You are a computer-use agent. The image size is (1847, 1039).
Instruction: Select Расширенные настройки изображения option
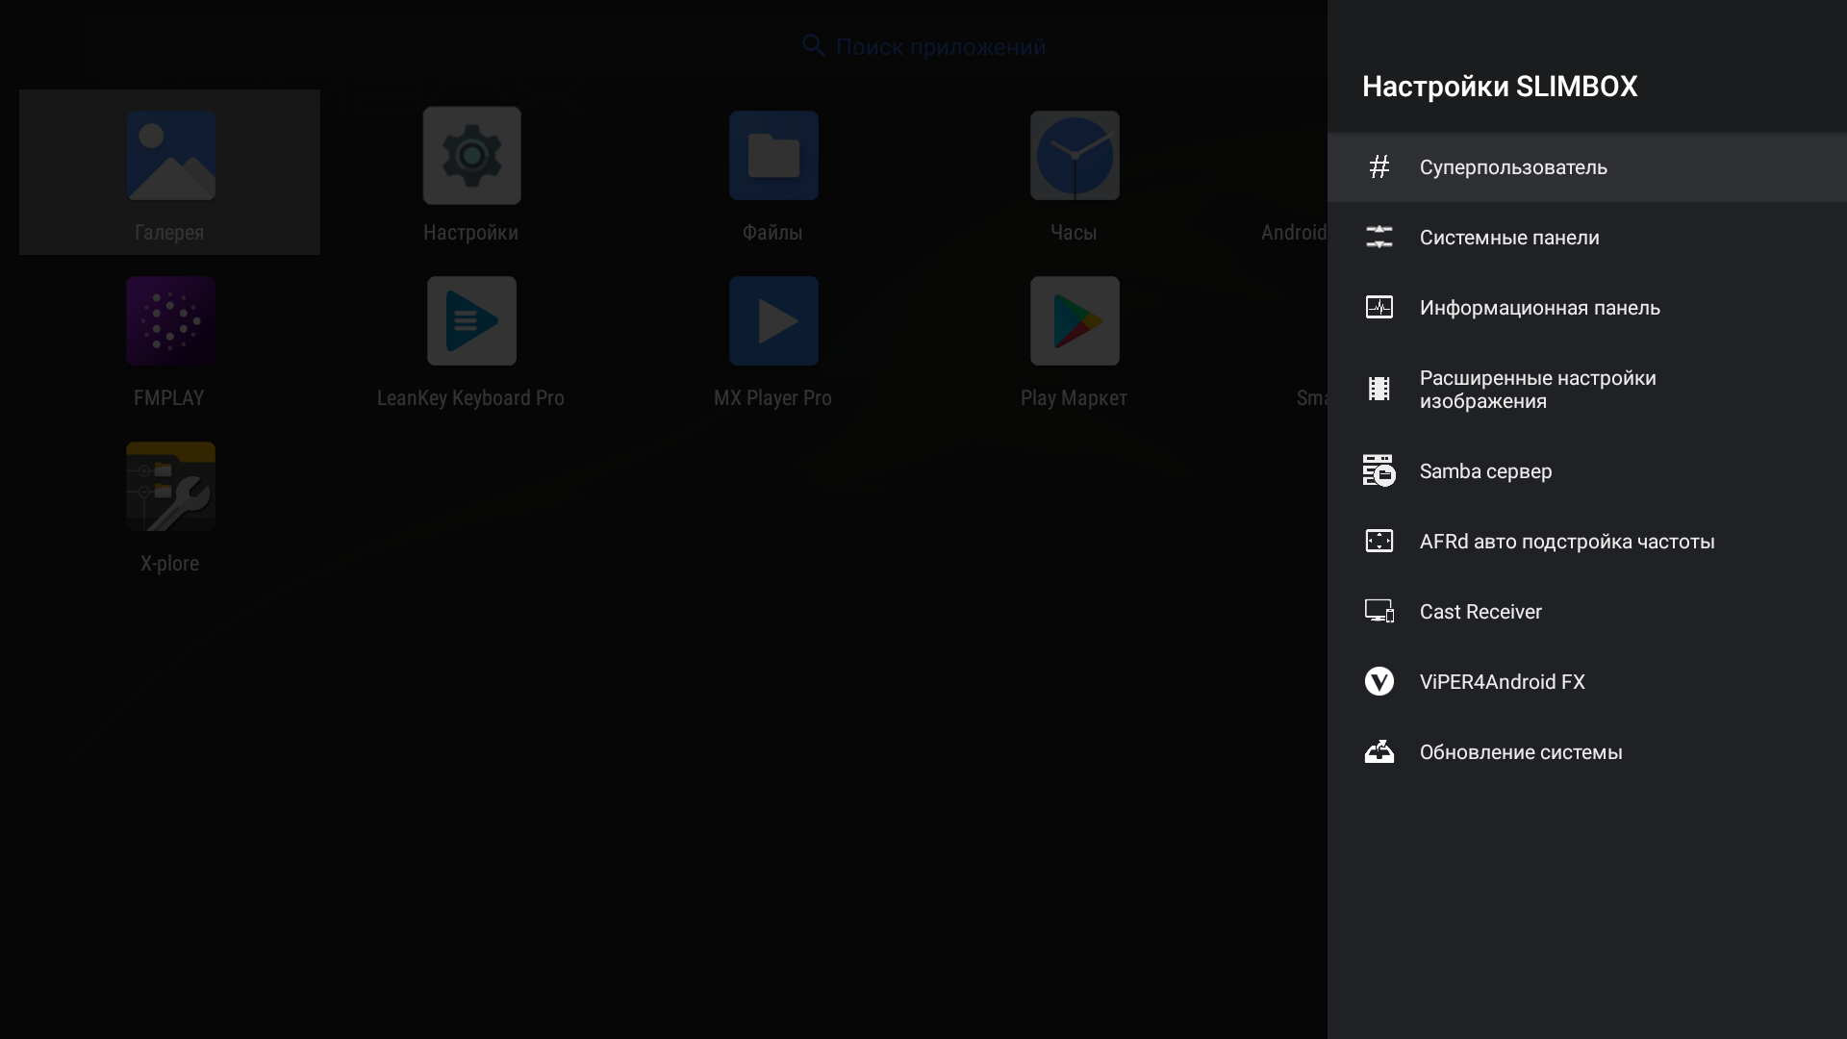coord(1537,390)
